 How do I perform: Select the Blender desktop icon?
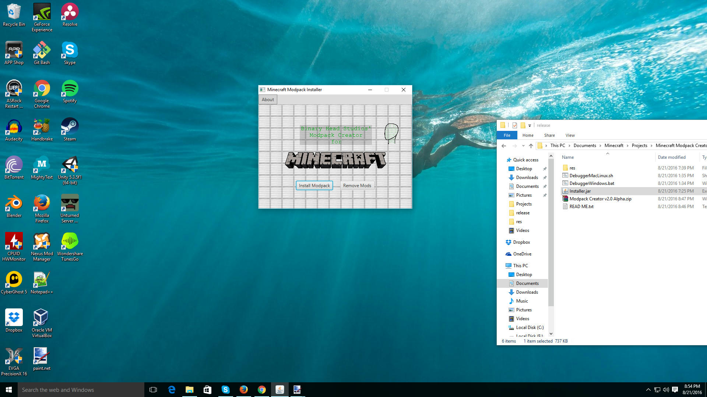(x=14, y=206)
